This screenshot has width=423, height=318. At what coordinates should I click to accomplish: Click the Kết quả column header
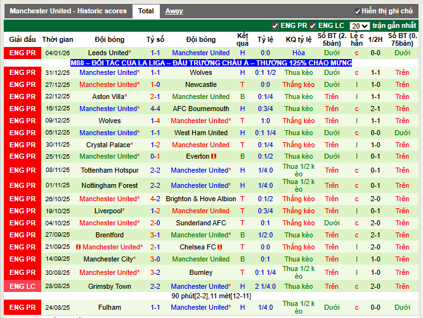coord(242,39)
